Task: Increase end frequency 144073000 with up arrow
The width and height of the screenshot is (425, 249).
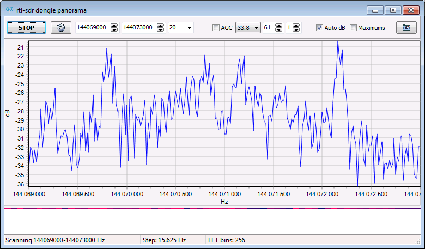Action: (161, 26)
